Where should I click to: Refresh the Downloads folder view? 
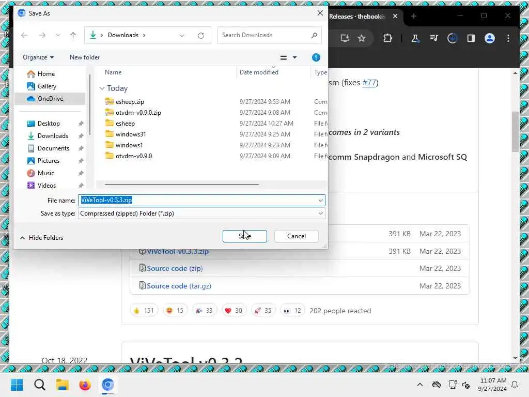click(x=201, y=36)
